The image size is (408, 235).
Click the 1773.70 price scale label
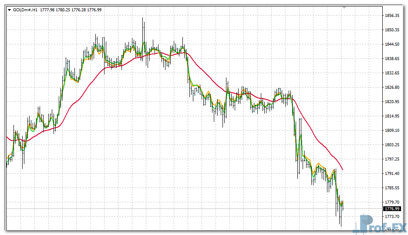pyautogui.click(x=392, y=217)
